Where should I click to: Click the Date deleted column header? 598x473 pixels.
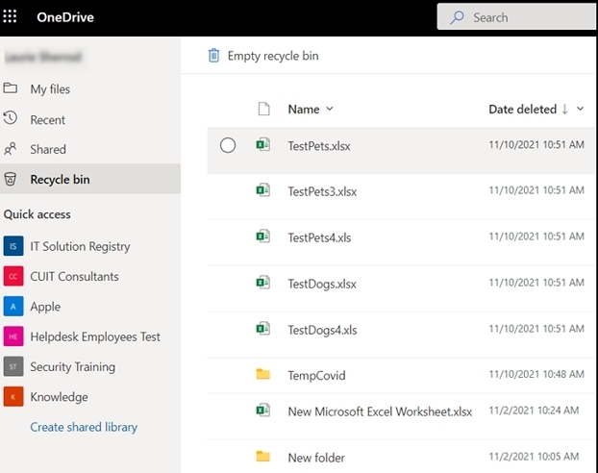click(522, 109)
